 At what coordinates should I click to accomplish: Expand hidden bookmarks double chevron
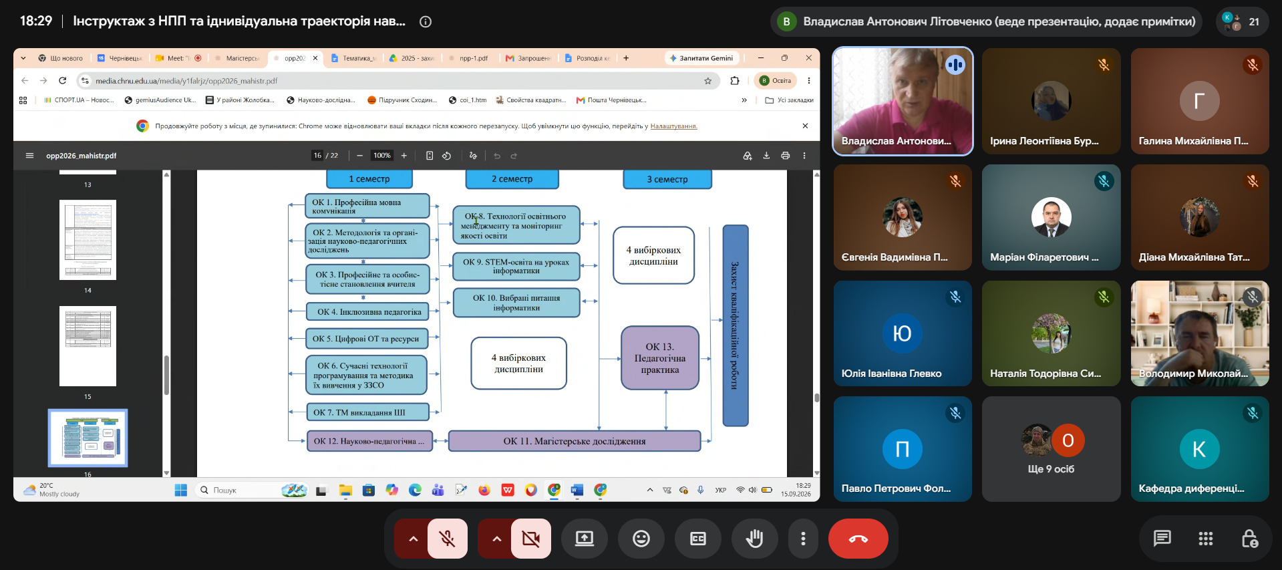click(744, 100)
